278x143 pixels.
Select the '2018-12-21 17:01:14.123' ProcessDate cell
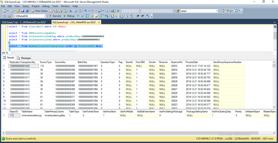(x=198, y=66)
